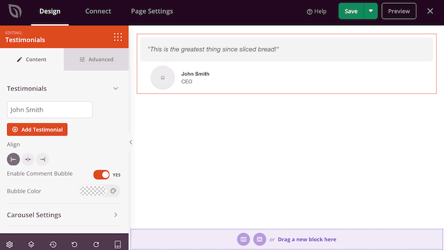Click Add Testimonial button

[37, 130]
